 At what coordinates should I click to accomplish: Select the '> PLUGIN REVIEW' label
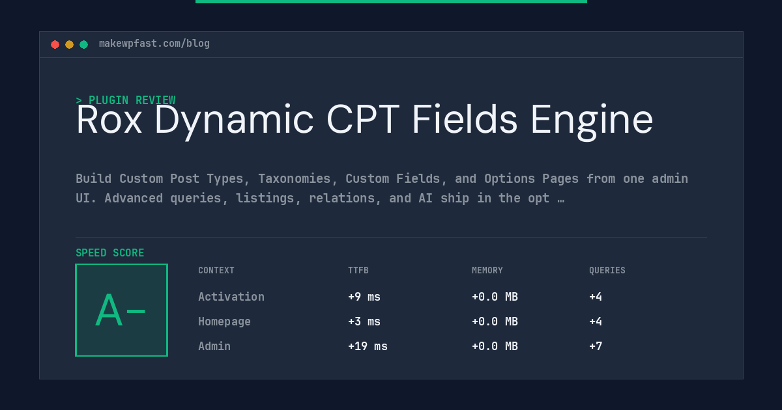(126, 100)
